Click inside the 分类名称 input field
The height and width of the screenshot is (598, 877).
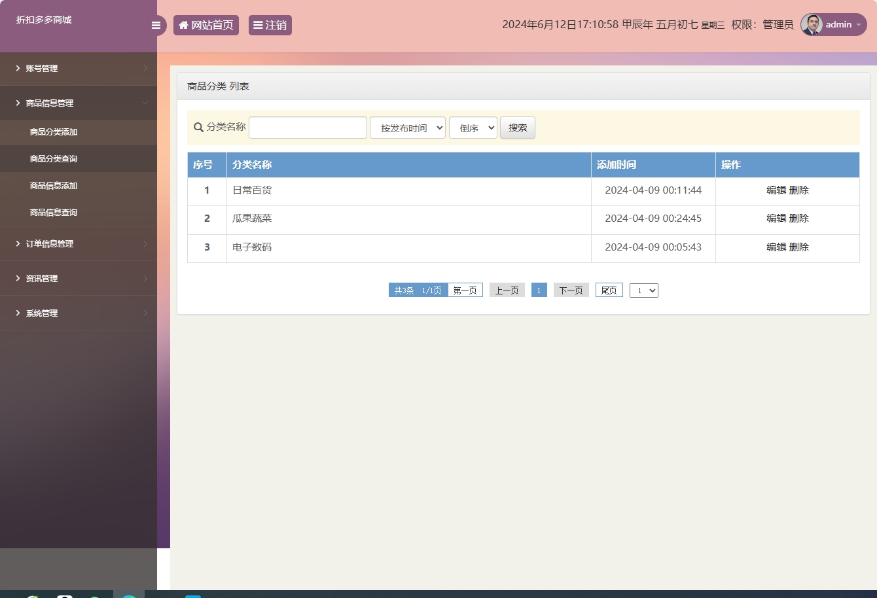tap(308, 127)
